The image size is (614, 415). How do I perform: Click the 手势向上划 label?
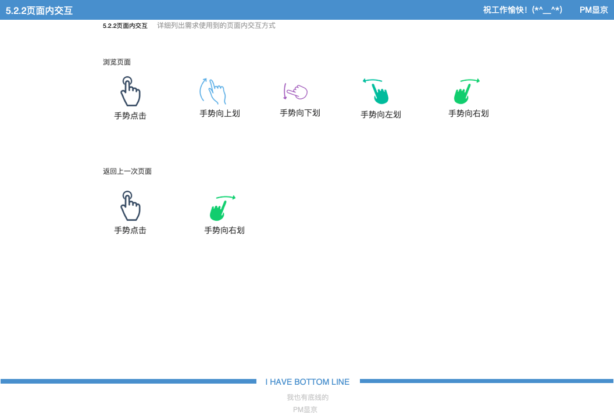tap(220, 113)
